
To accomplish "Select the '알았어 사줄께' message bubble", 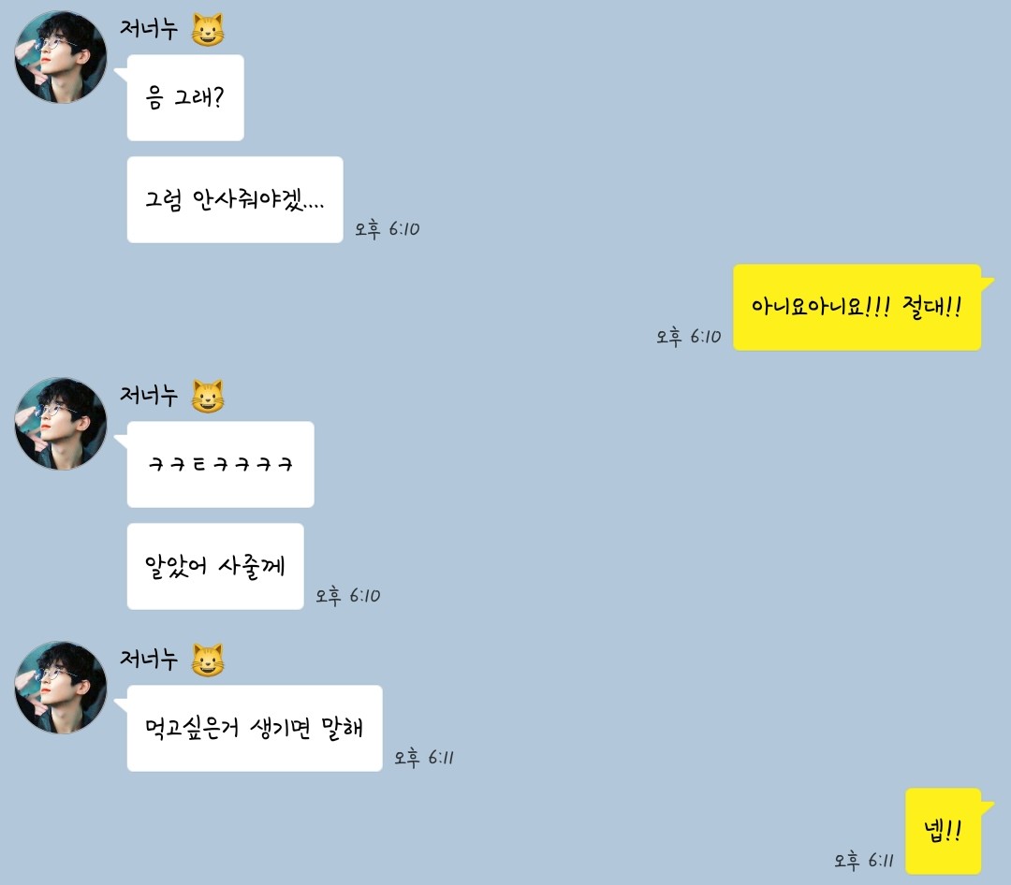I will coord(215,566).
